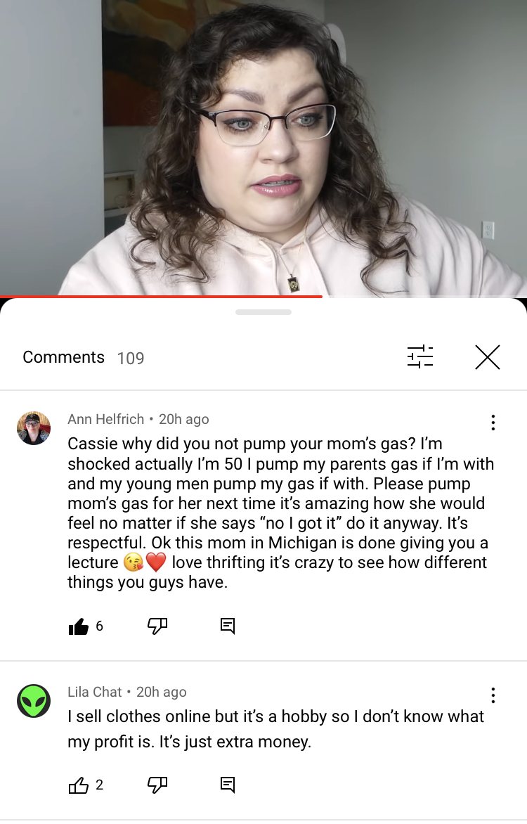Tap Lila Chat's comment text
The width and height of the screenshot is (527, 824).
[275, 729]
